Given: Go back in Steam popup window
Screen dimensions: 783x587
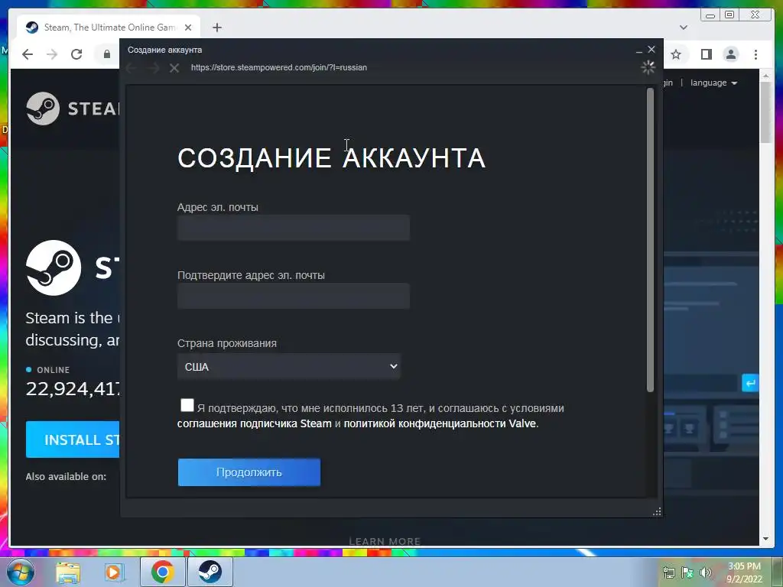Looking at the screenshot, I should click(132, 68).
